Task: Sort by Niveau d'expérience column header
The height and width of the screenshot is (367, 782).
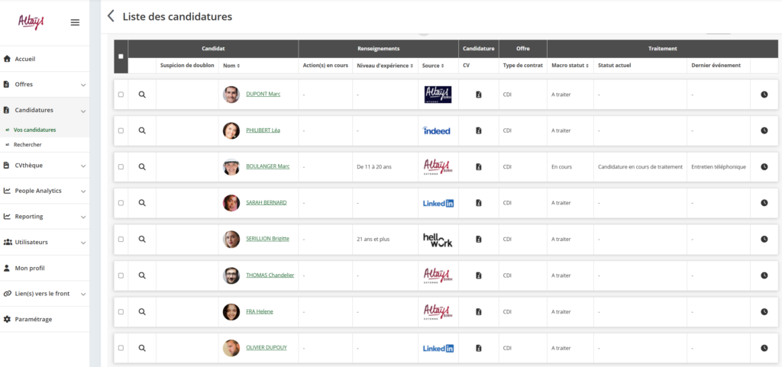Action: [x=385, y=66]
